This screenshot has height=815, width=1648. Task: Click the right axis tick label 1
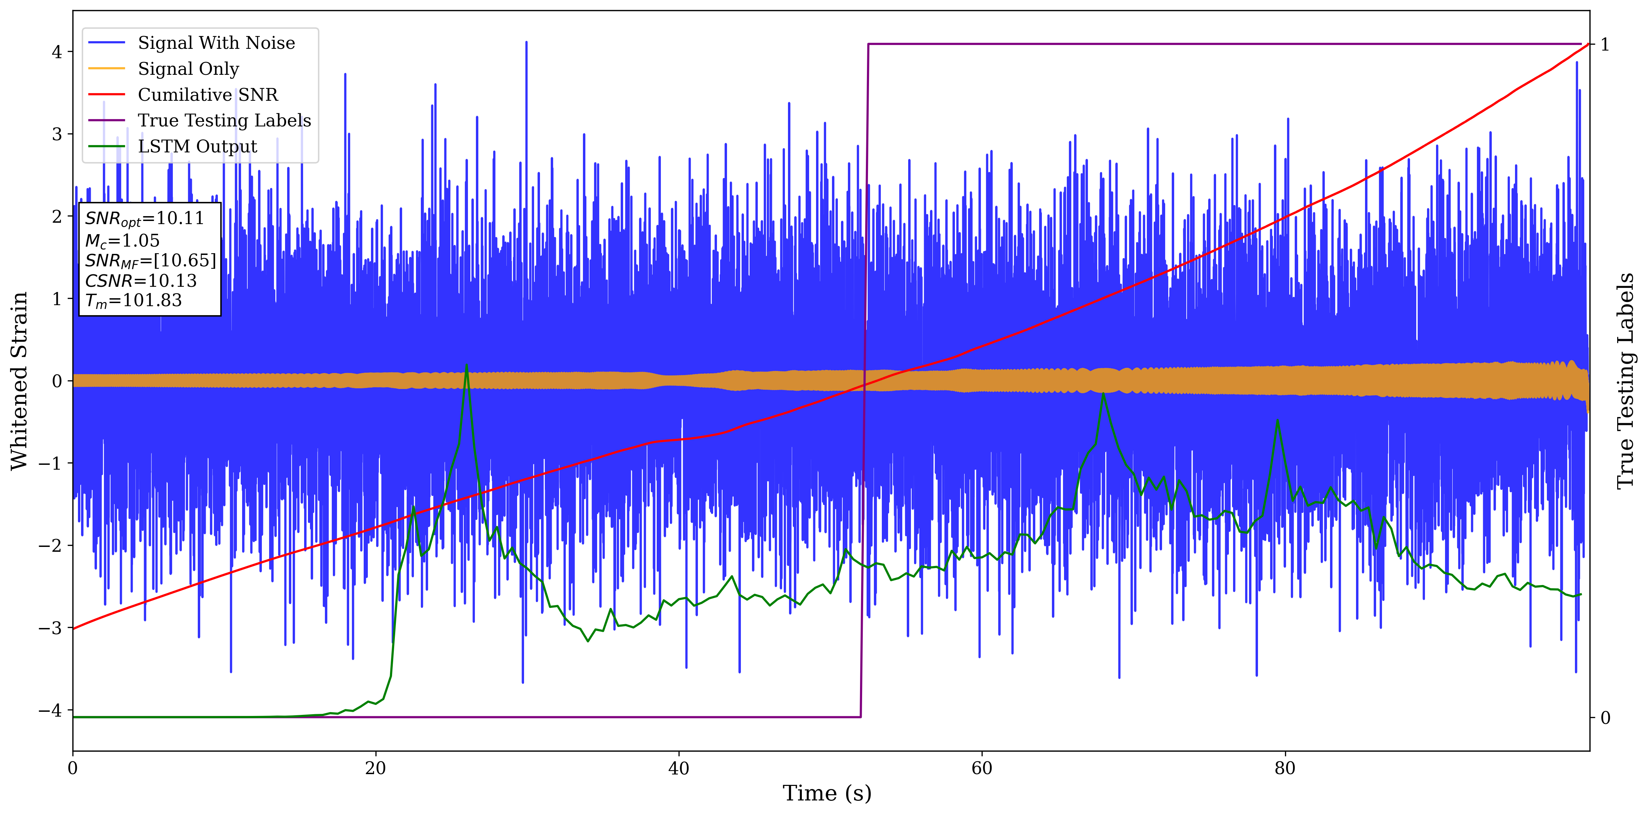1604,45
